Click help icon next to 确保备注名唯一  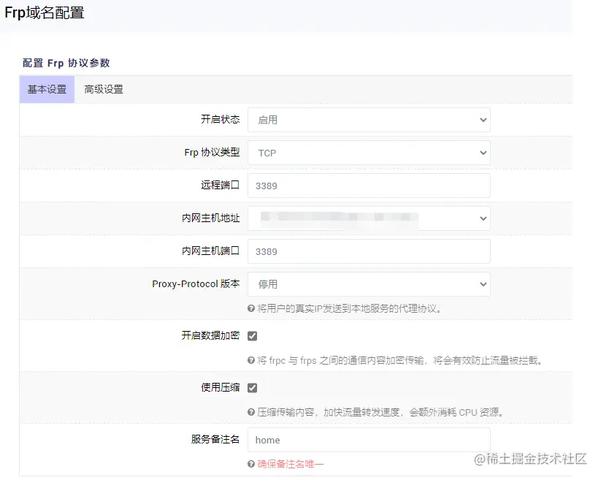tap(251, 464)
